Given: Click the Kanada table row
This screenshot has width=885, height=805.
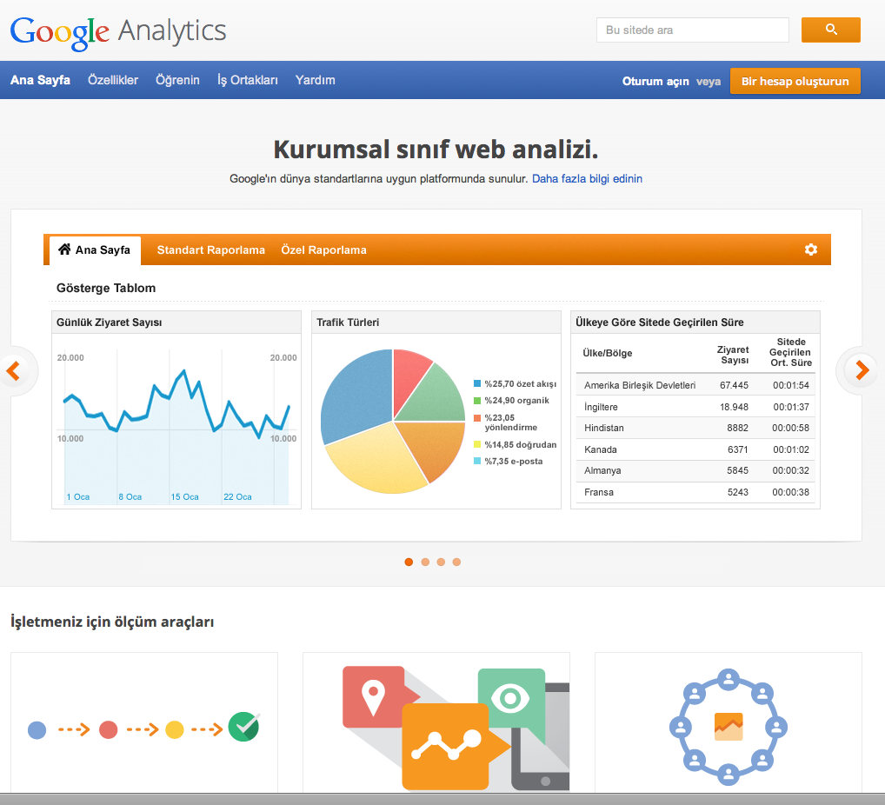Looking at the screenshot, I should coord(697,449).
